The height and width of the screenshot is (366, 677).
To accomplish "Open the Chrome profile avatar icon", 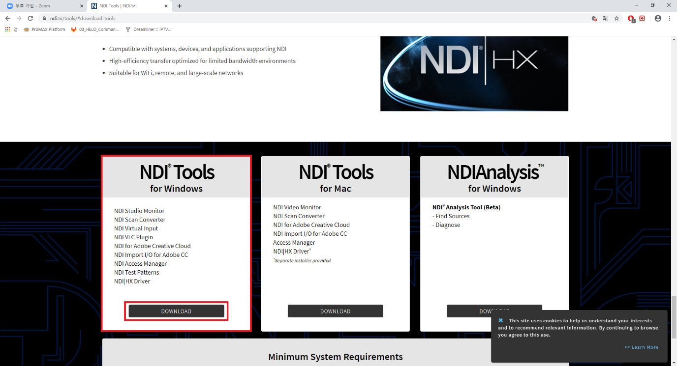I will click(658, 18).
